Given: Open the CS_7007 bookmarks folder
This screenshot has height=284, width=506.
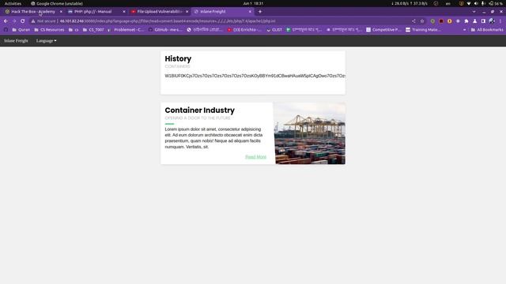Looking at the screenshot, I should (93, 30).
